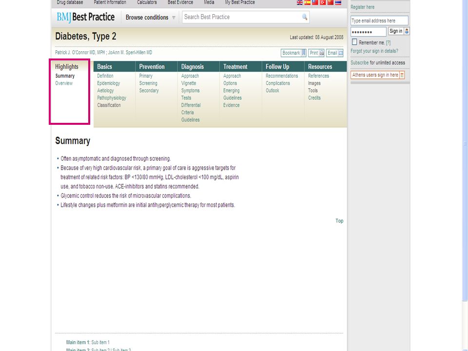Screen dimensions: 468x351
Task: Open Images under Resources
Action: click(x=314, y=83)
